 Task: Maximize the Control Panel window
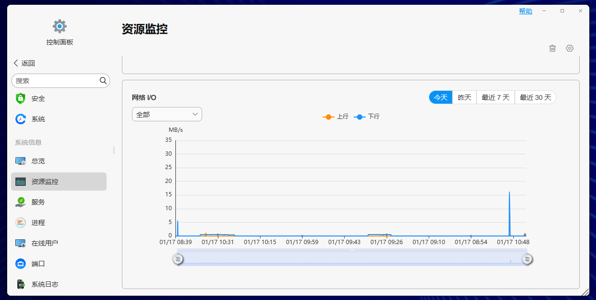tap(562, 11)
